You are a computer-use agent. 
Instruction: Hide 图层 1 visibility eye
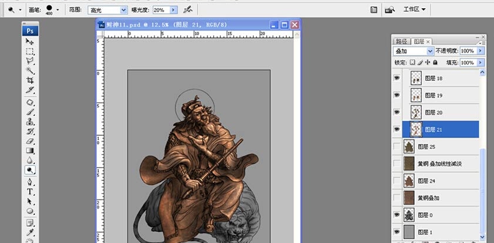(x=397, y=232)
